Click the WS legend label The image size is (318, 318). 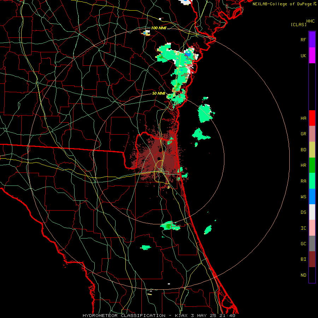tap(303, 196)
